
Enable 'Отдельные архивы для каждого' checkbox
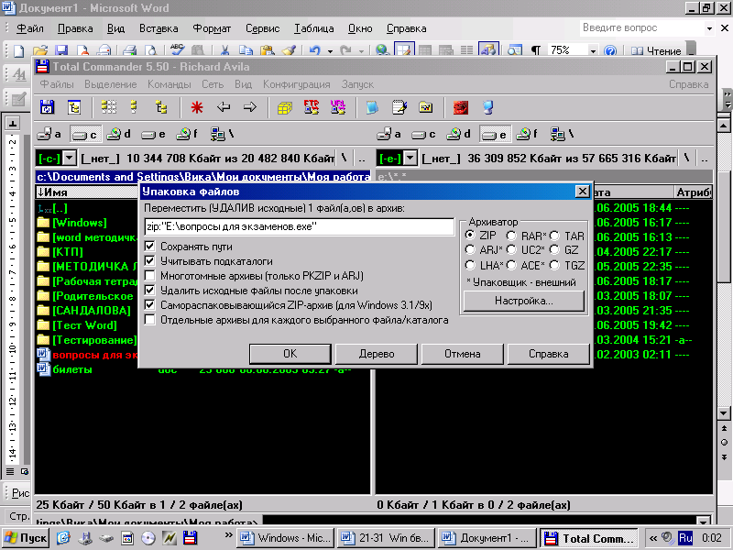click(149, 320)
